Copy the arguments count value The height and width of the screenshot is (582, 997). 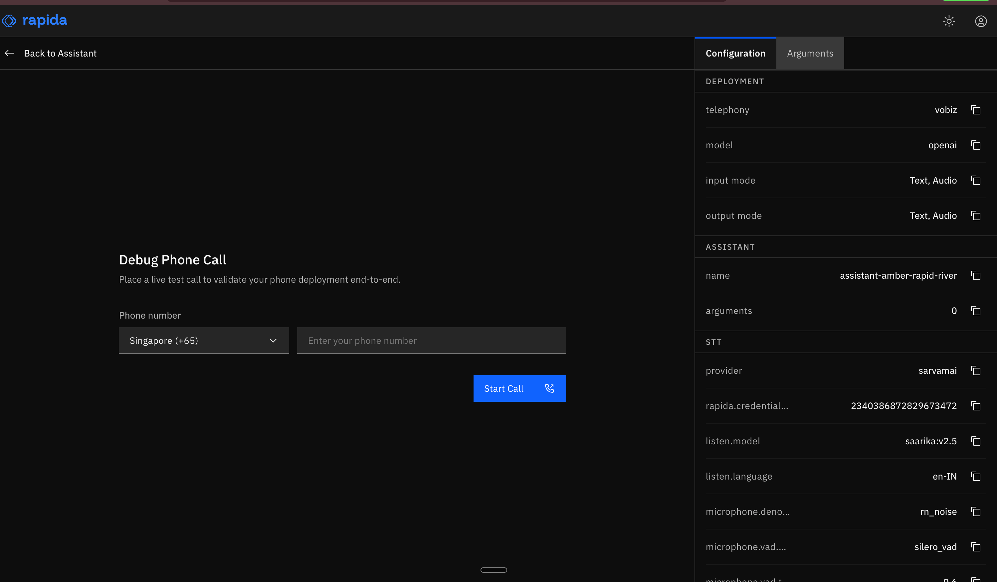click(976, 311)
